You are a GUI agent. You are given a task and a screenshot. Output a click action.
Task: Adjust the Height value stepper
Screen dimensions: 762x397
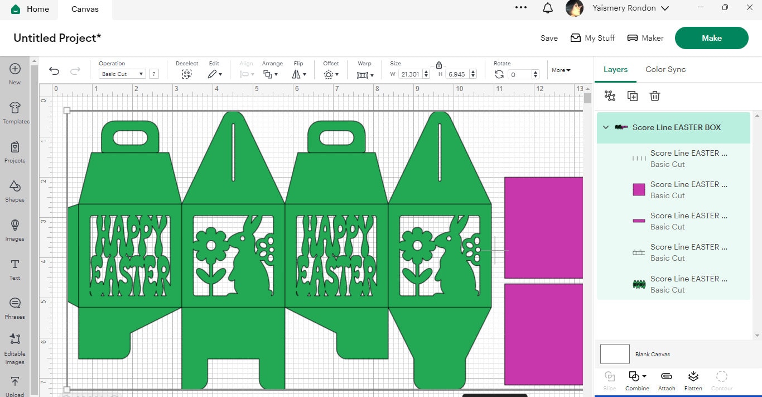[473, 74]
